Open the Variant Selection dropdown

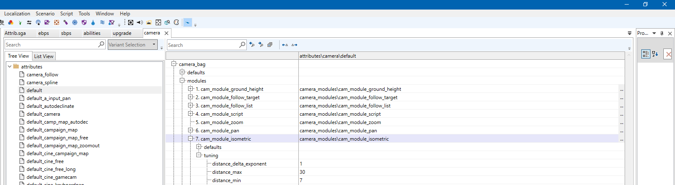(154, 44)
